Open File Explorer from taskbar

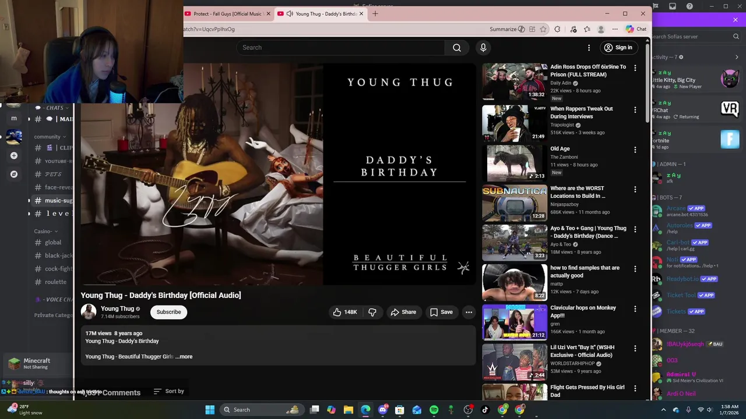tap(349, 410)
